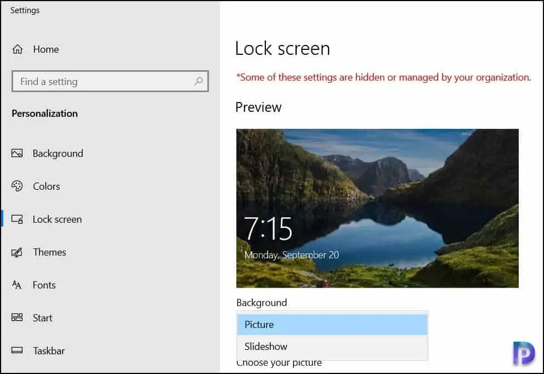Click the red managed by organization notice
This screenshot has width=544, height=374.
pos(384,77)
